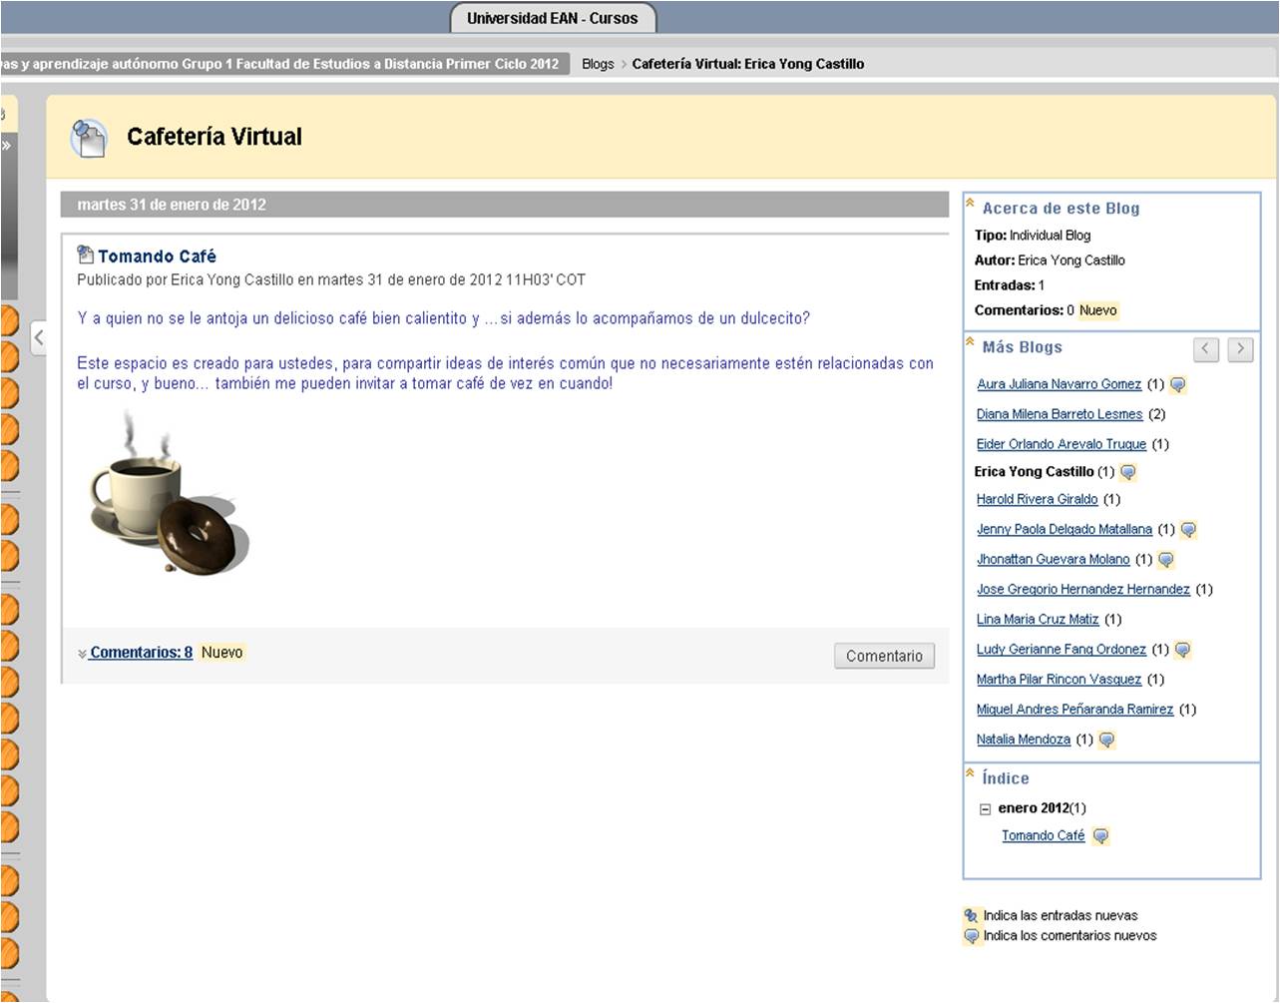Click the coffee and donut image
This screenshot has width=1280, height=1003.
[168, 495]
